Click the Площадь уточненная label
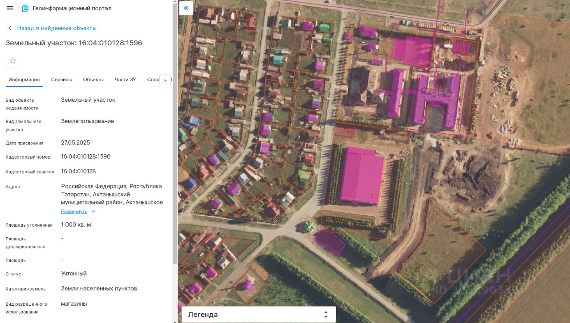Image resolution: width=570 pixels, height=323 pixels. (29, 225)
